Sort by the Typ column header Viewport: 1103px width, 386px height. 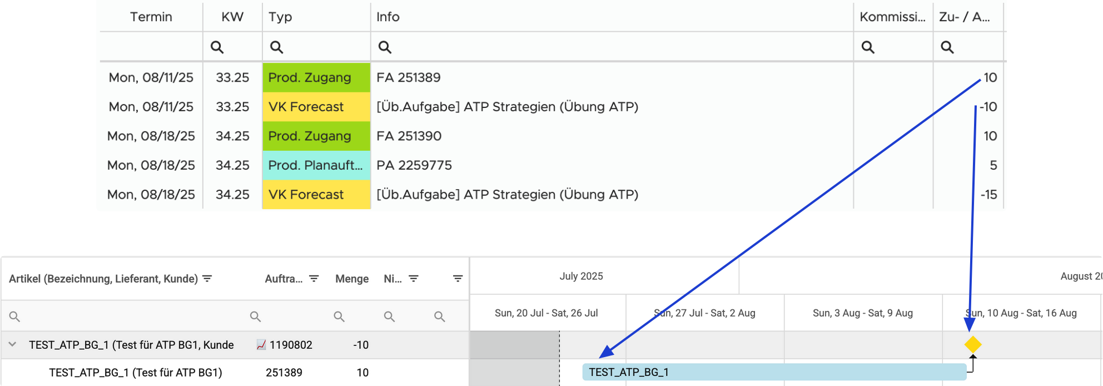280,17
